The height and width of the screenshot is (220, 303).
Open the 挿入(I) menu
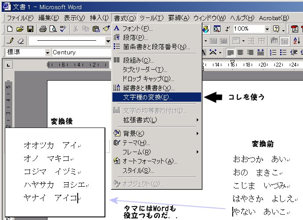pos(99,18)
